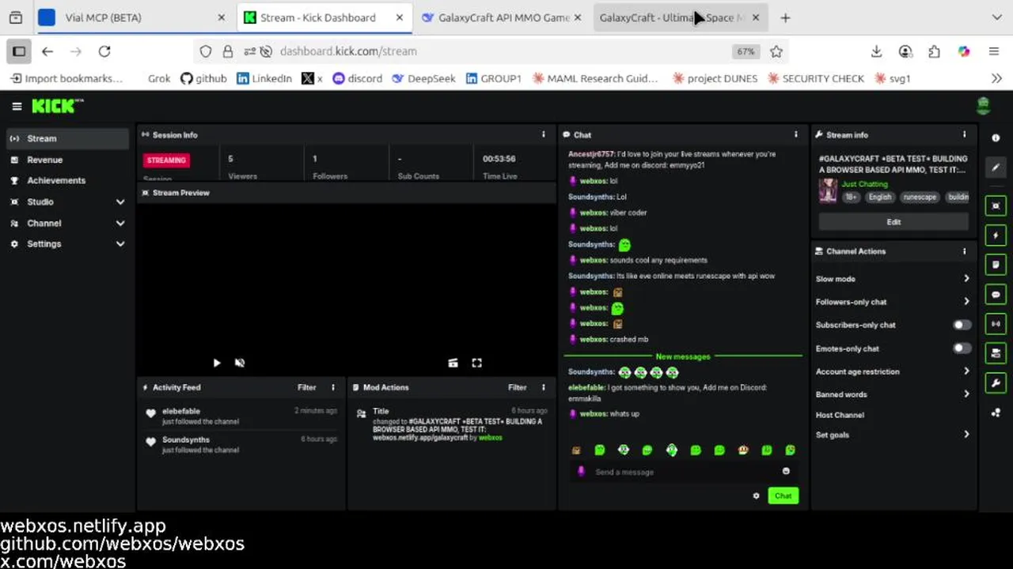Toggle the wrench widget in right sidebar
Image resolution: width=1013 pixels, height=569 pixels.
pyautogui.click(x=996, y=382)
